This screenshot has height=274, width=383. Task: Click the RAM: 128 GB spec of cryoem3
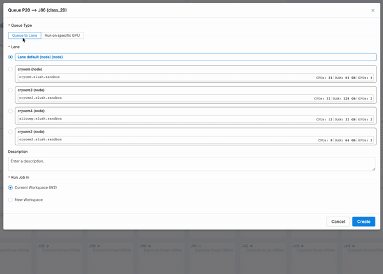tap(345, 99)
